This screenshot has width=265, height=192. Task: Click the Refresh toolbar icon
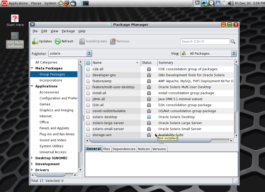click(58, 41)
